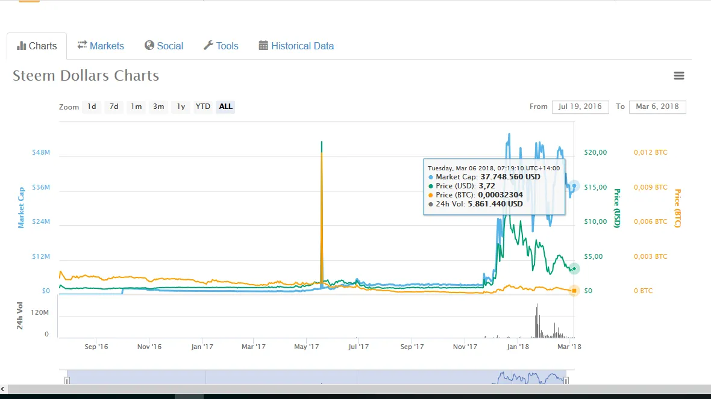This screenshot has height=399, width=711.
Task: Grab the right navigator range handle
Action: [566, 380]
